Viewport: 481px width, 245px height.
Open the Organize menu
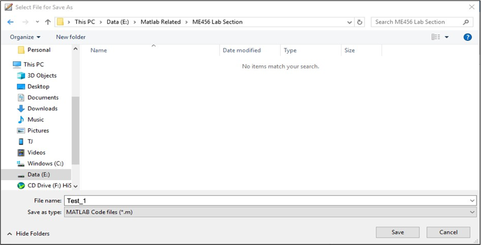click(x=25, y=37)
